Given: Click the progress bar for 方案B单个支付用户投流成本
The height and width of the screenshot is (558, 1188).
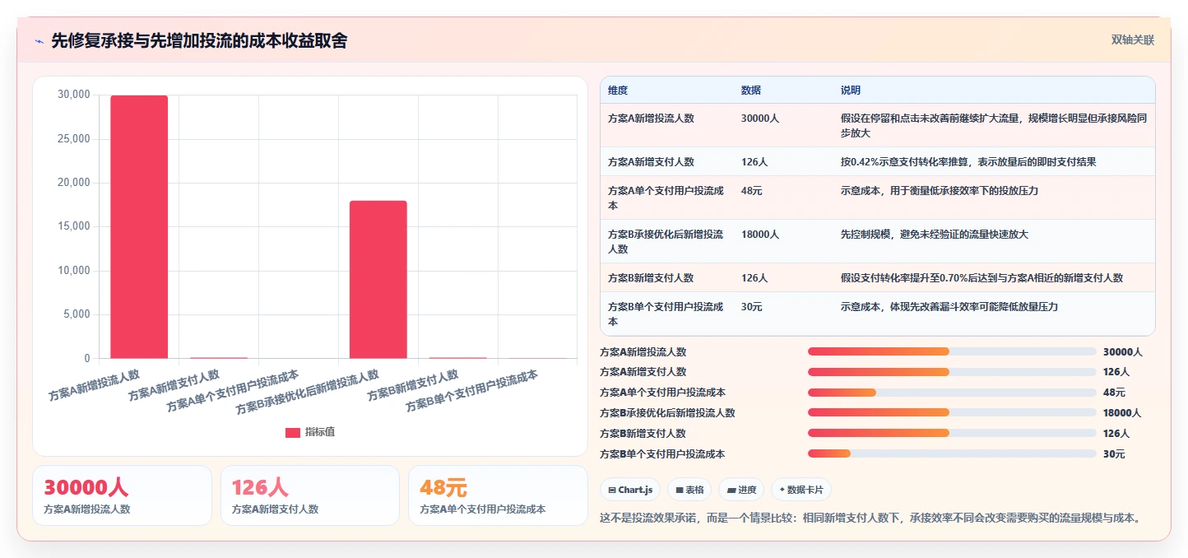Looking at the screenshot, I should point(952,453).
